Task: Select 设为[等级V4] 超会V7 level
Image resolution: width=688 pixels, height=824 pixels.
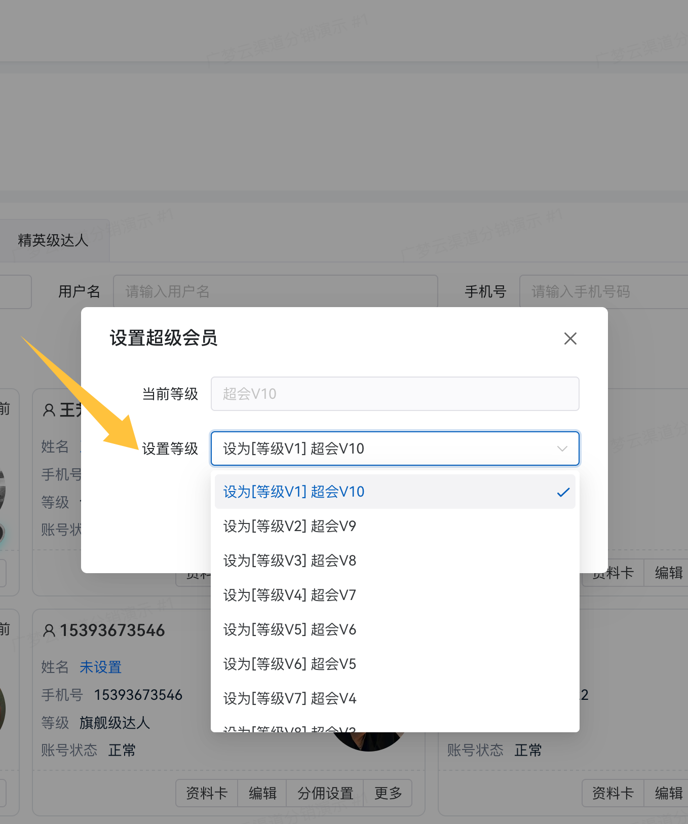Action: click(290, 595)
